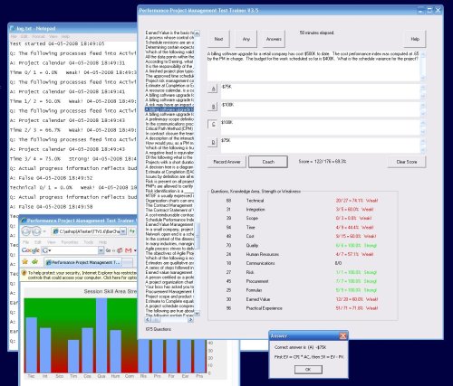Click the Favorites star icon in Internet Explorer
The width and height of the screenshot is (453, 386).
tap(25, 261)
